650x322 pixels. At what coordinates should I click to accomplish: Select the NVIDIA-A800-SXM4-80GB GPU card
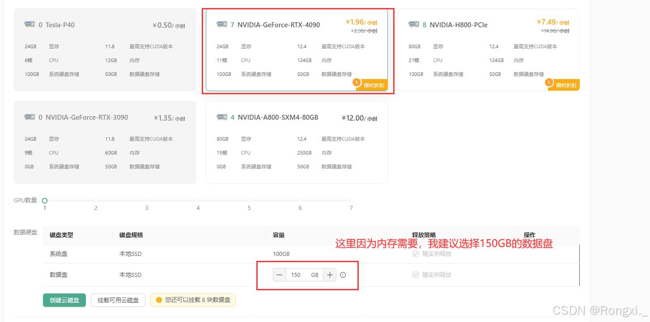click(297, 142)
